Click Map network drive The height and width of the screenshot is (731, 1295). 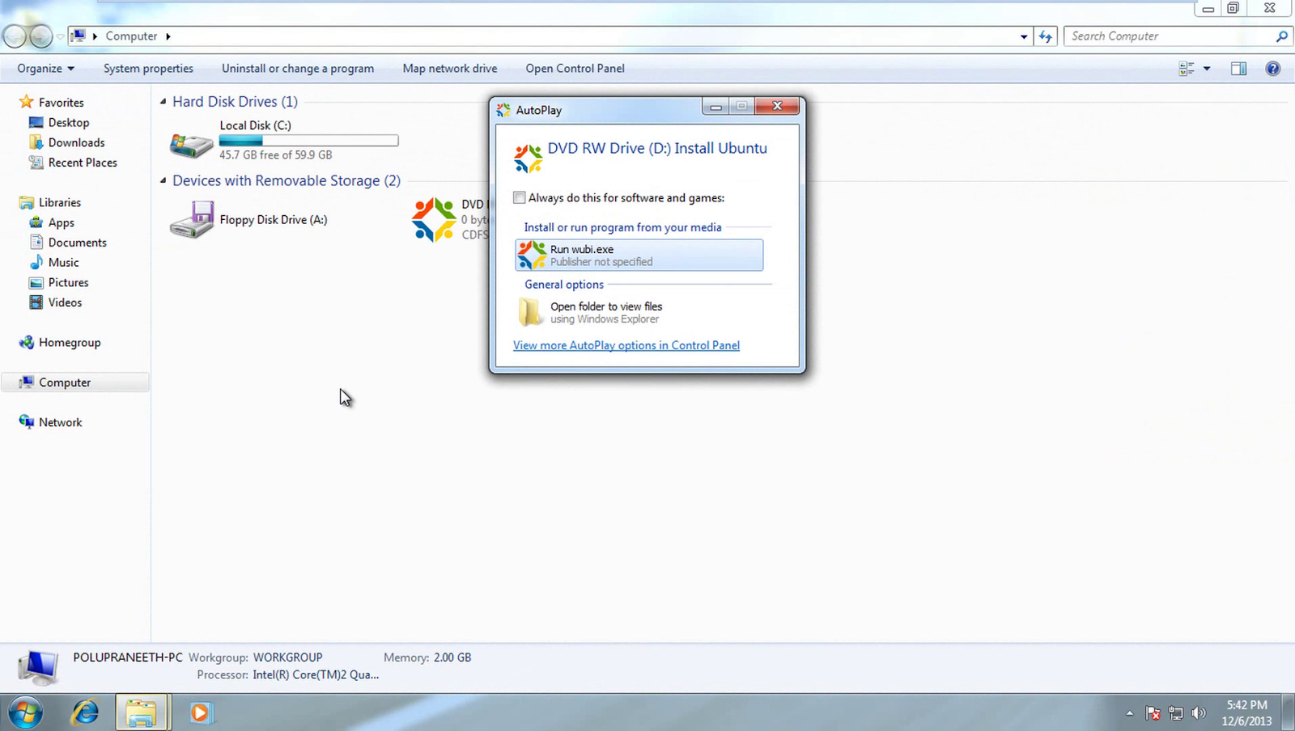450,69
